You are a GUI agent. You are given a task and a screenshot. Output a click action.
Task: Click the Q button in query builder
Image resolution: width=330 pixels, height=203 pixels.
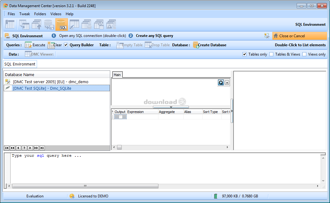point(221,83)
